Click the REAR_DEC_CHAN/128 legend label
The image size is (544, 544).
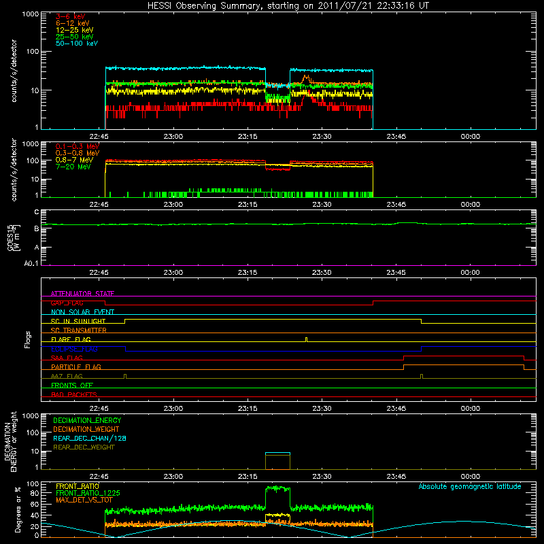90,438
